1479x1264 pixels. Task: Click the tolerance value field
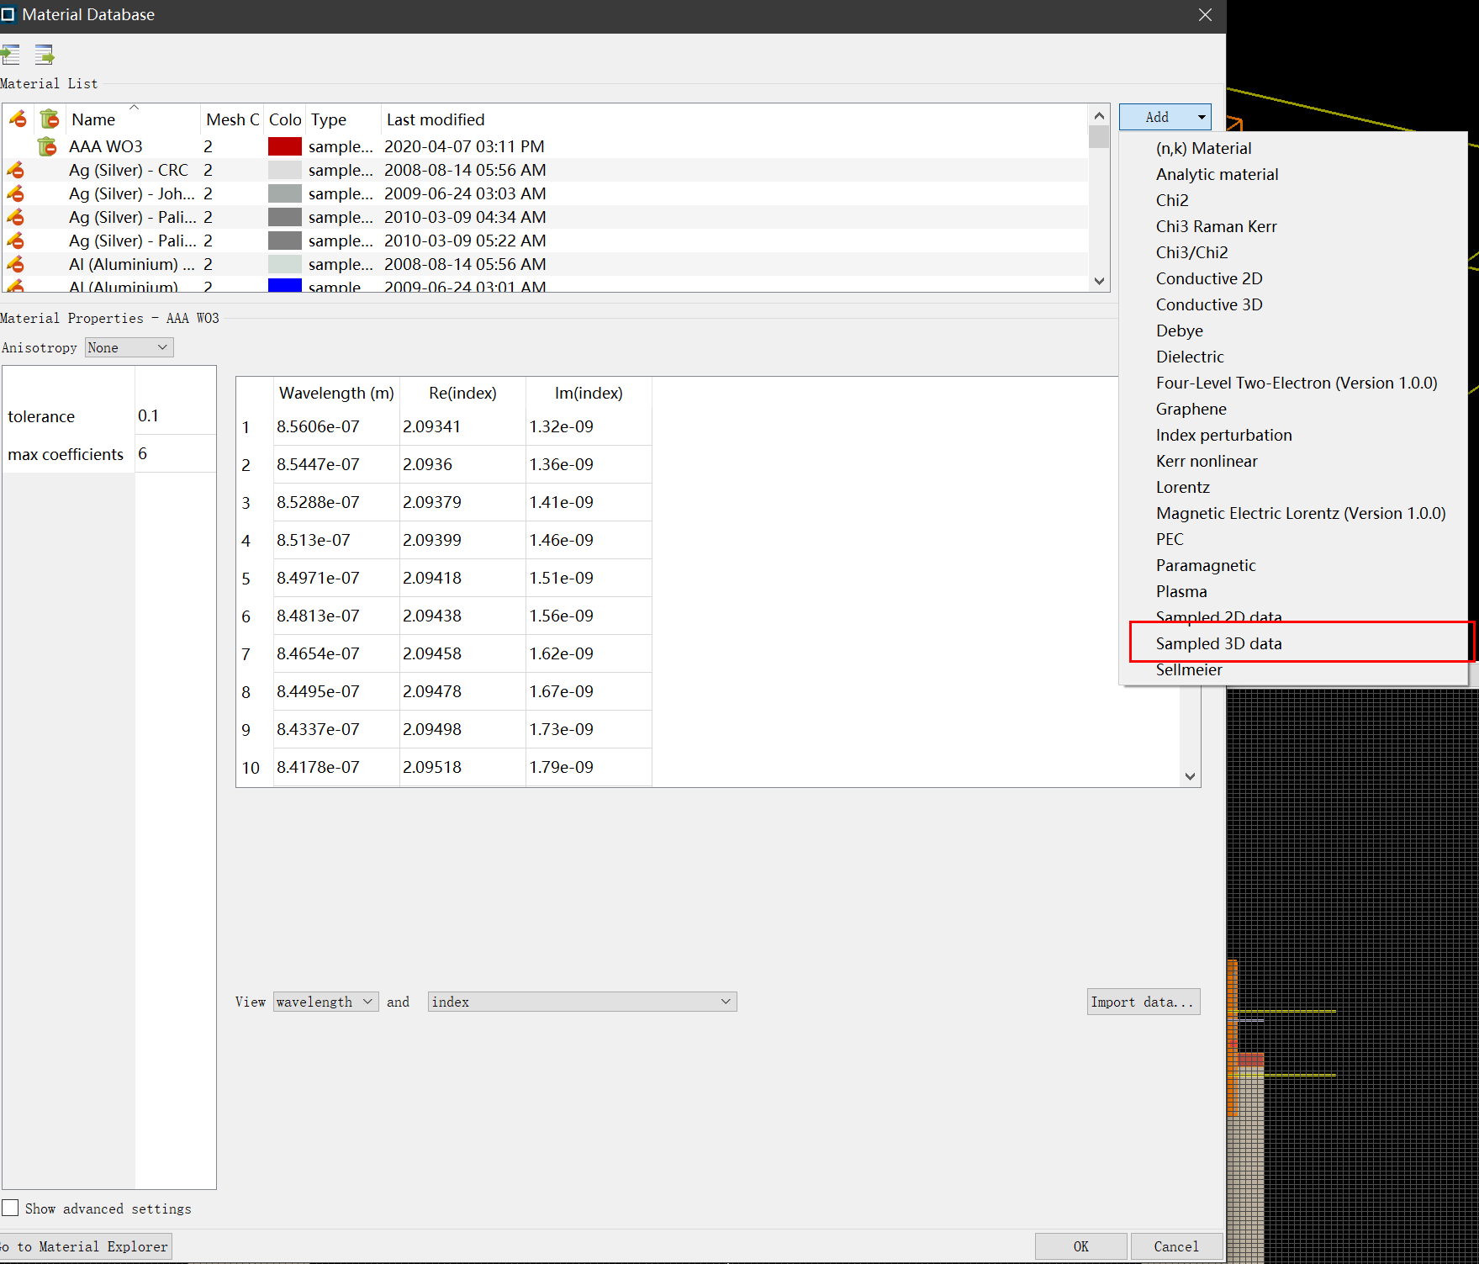point(175,415)
